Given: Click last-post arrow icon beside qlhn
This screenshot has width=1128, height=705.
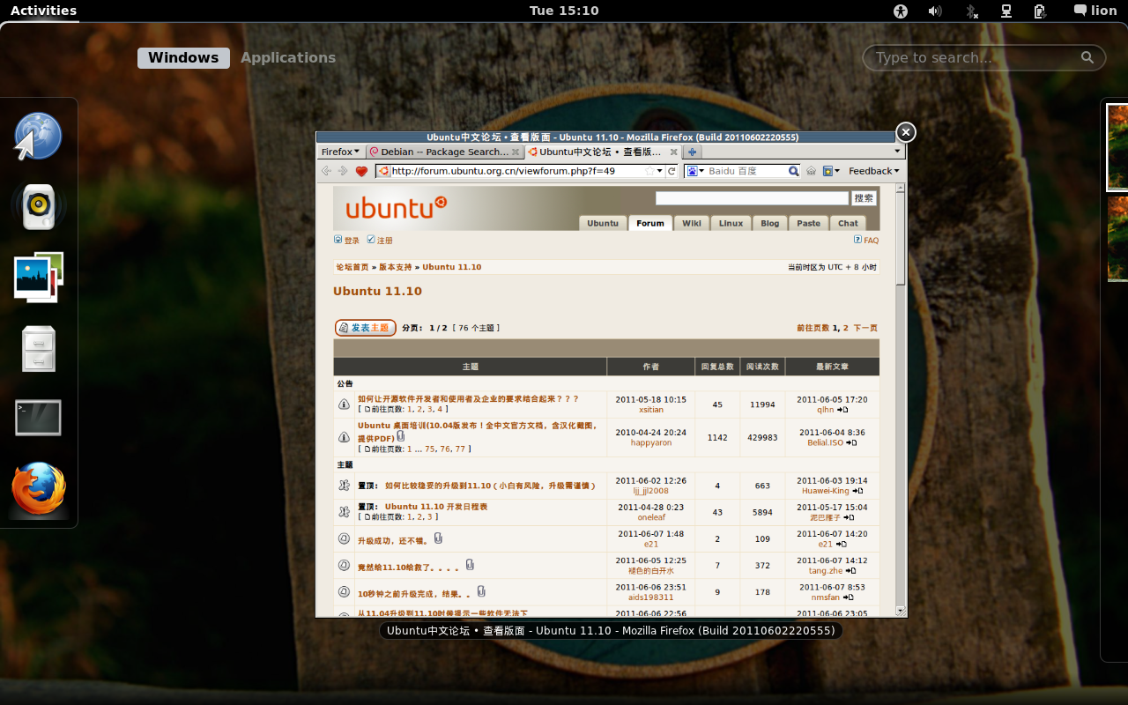Looking at the screenshot, I should pos(842,410).
